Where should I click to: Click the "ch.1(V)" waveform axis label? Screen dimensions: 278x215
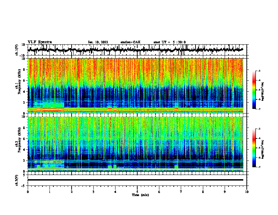coord(17,50)
